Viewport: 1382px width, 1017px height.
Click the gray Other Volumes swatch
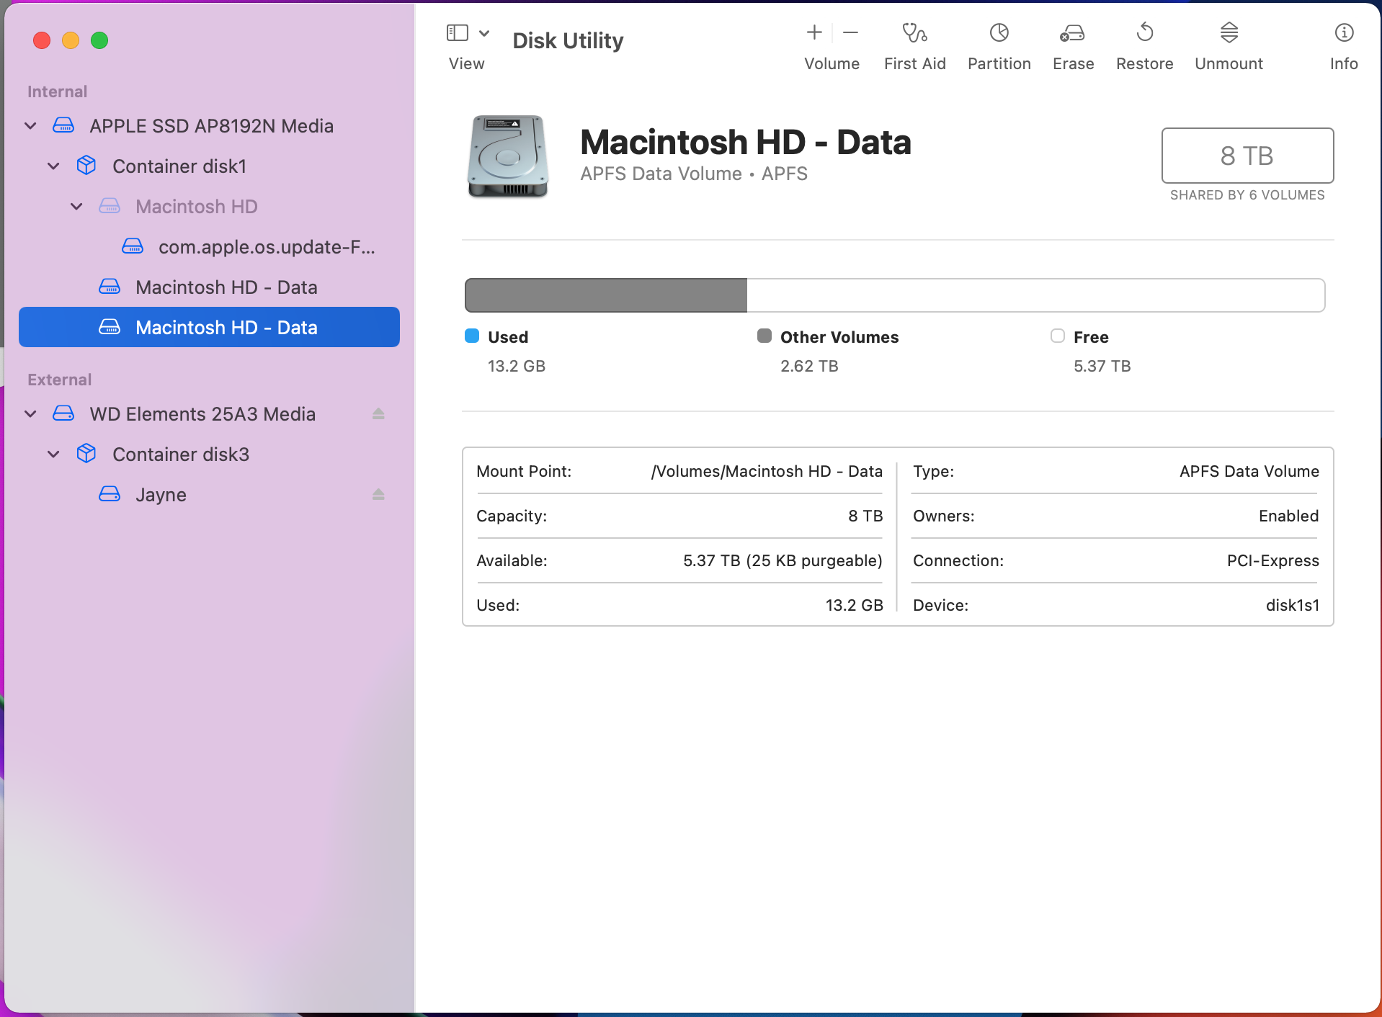[764, 336]
